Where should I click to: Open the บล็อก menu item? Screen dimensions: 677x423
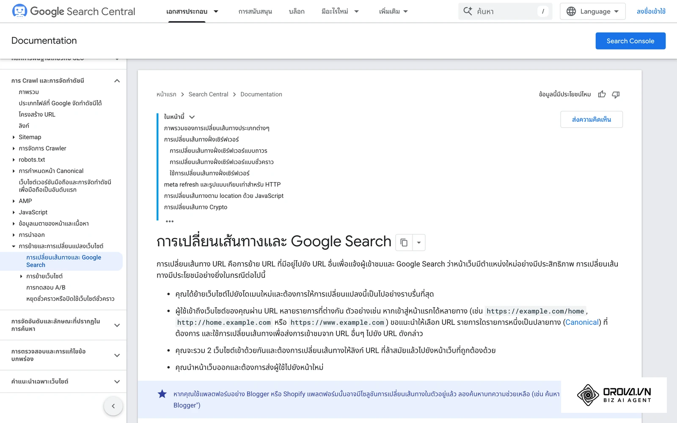[297, 11]
